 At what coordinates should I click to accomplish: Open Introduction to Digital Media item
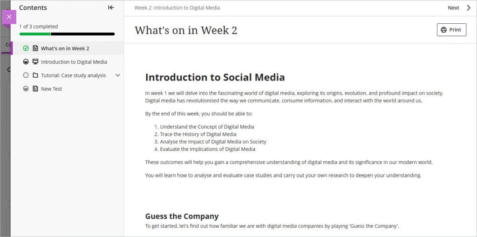click(x=74, y=62)
